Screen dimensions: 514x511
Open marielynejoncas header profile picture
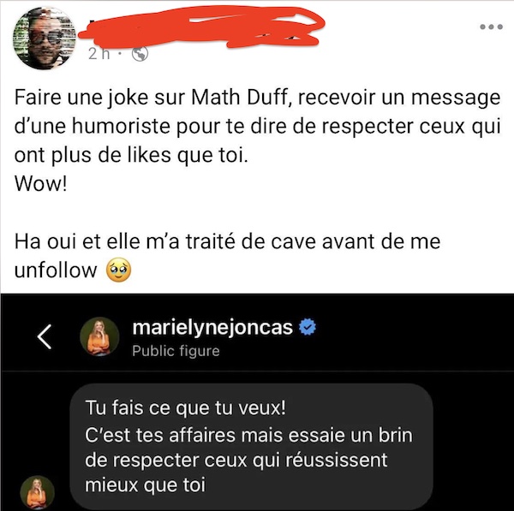[x=99, y=336]
